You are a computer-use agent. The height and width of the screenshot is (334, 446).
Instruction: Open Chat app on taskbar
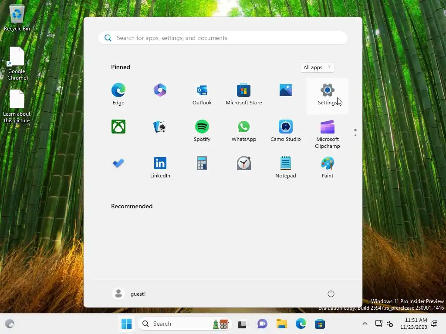[x=262, y=324]
